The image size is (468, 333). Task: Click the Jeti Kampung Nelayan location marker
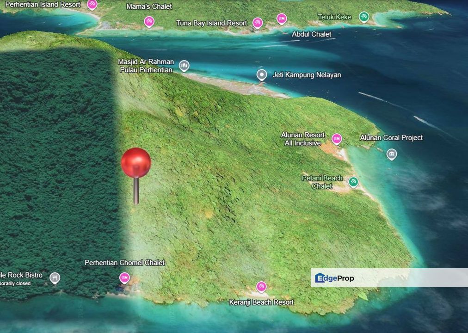(x=262, y=75)
